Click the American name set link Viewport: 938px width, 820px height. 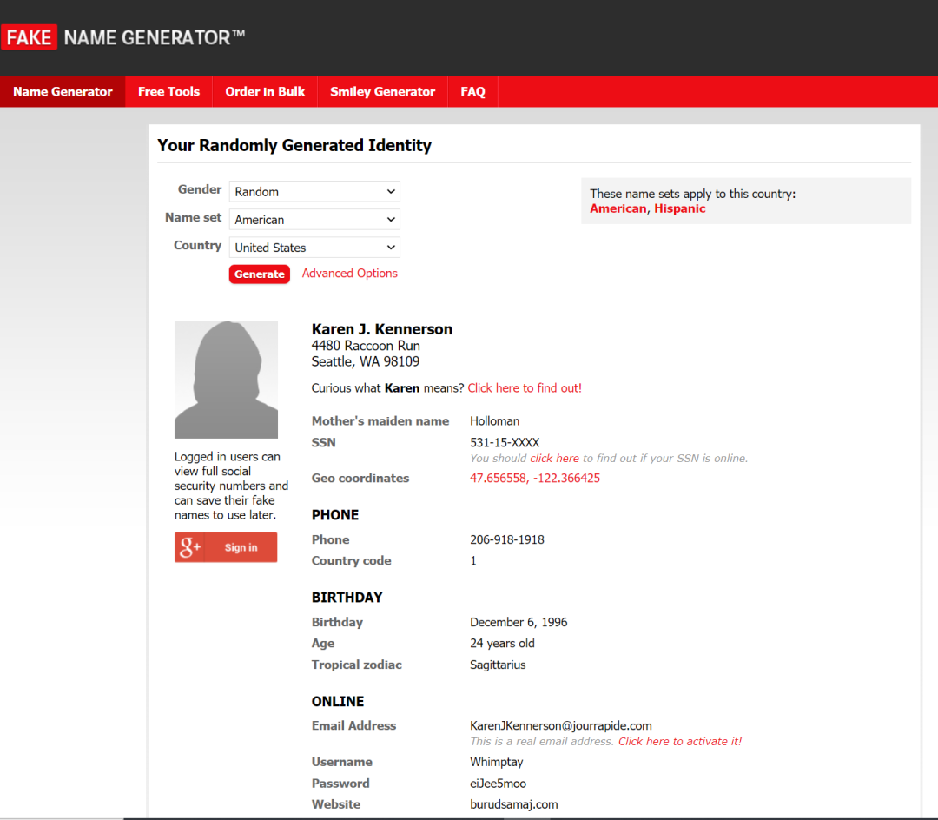pos(618,208)
